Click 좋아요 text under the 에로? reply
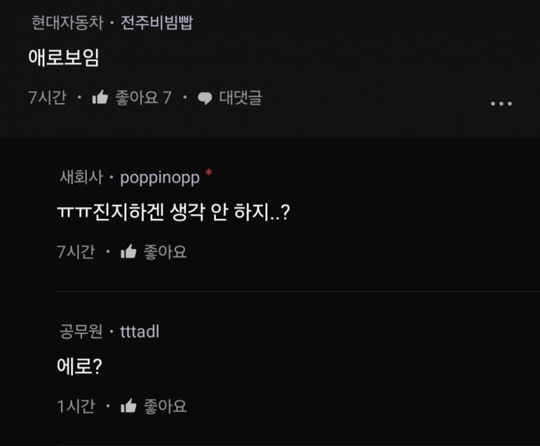540x446 pixels. pos(165,406)
